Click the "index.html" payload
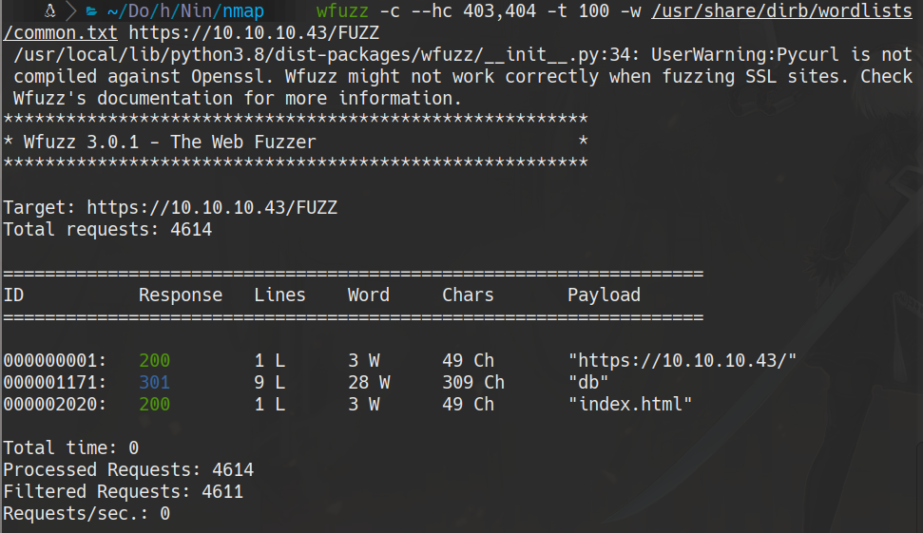 click(630, 404)
